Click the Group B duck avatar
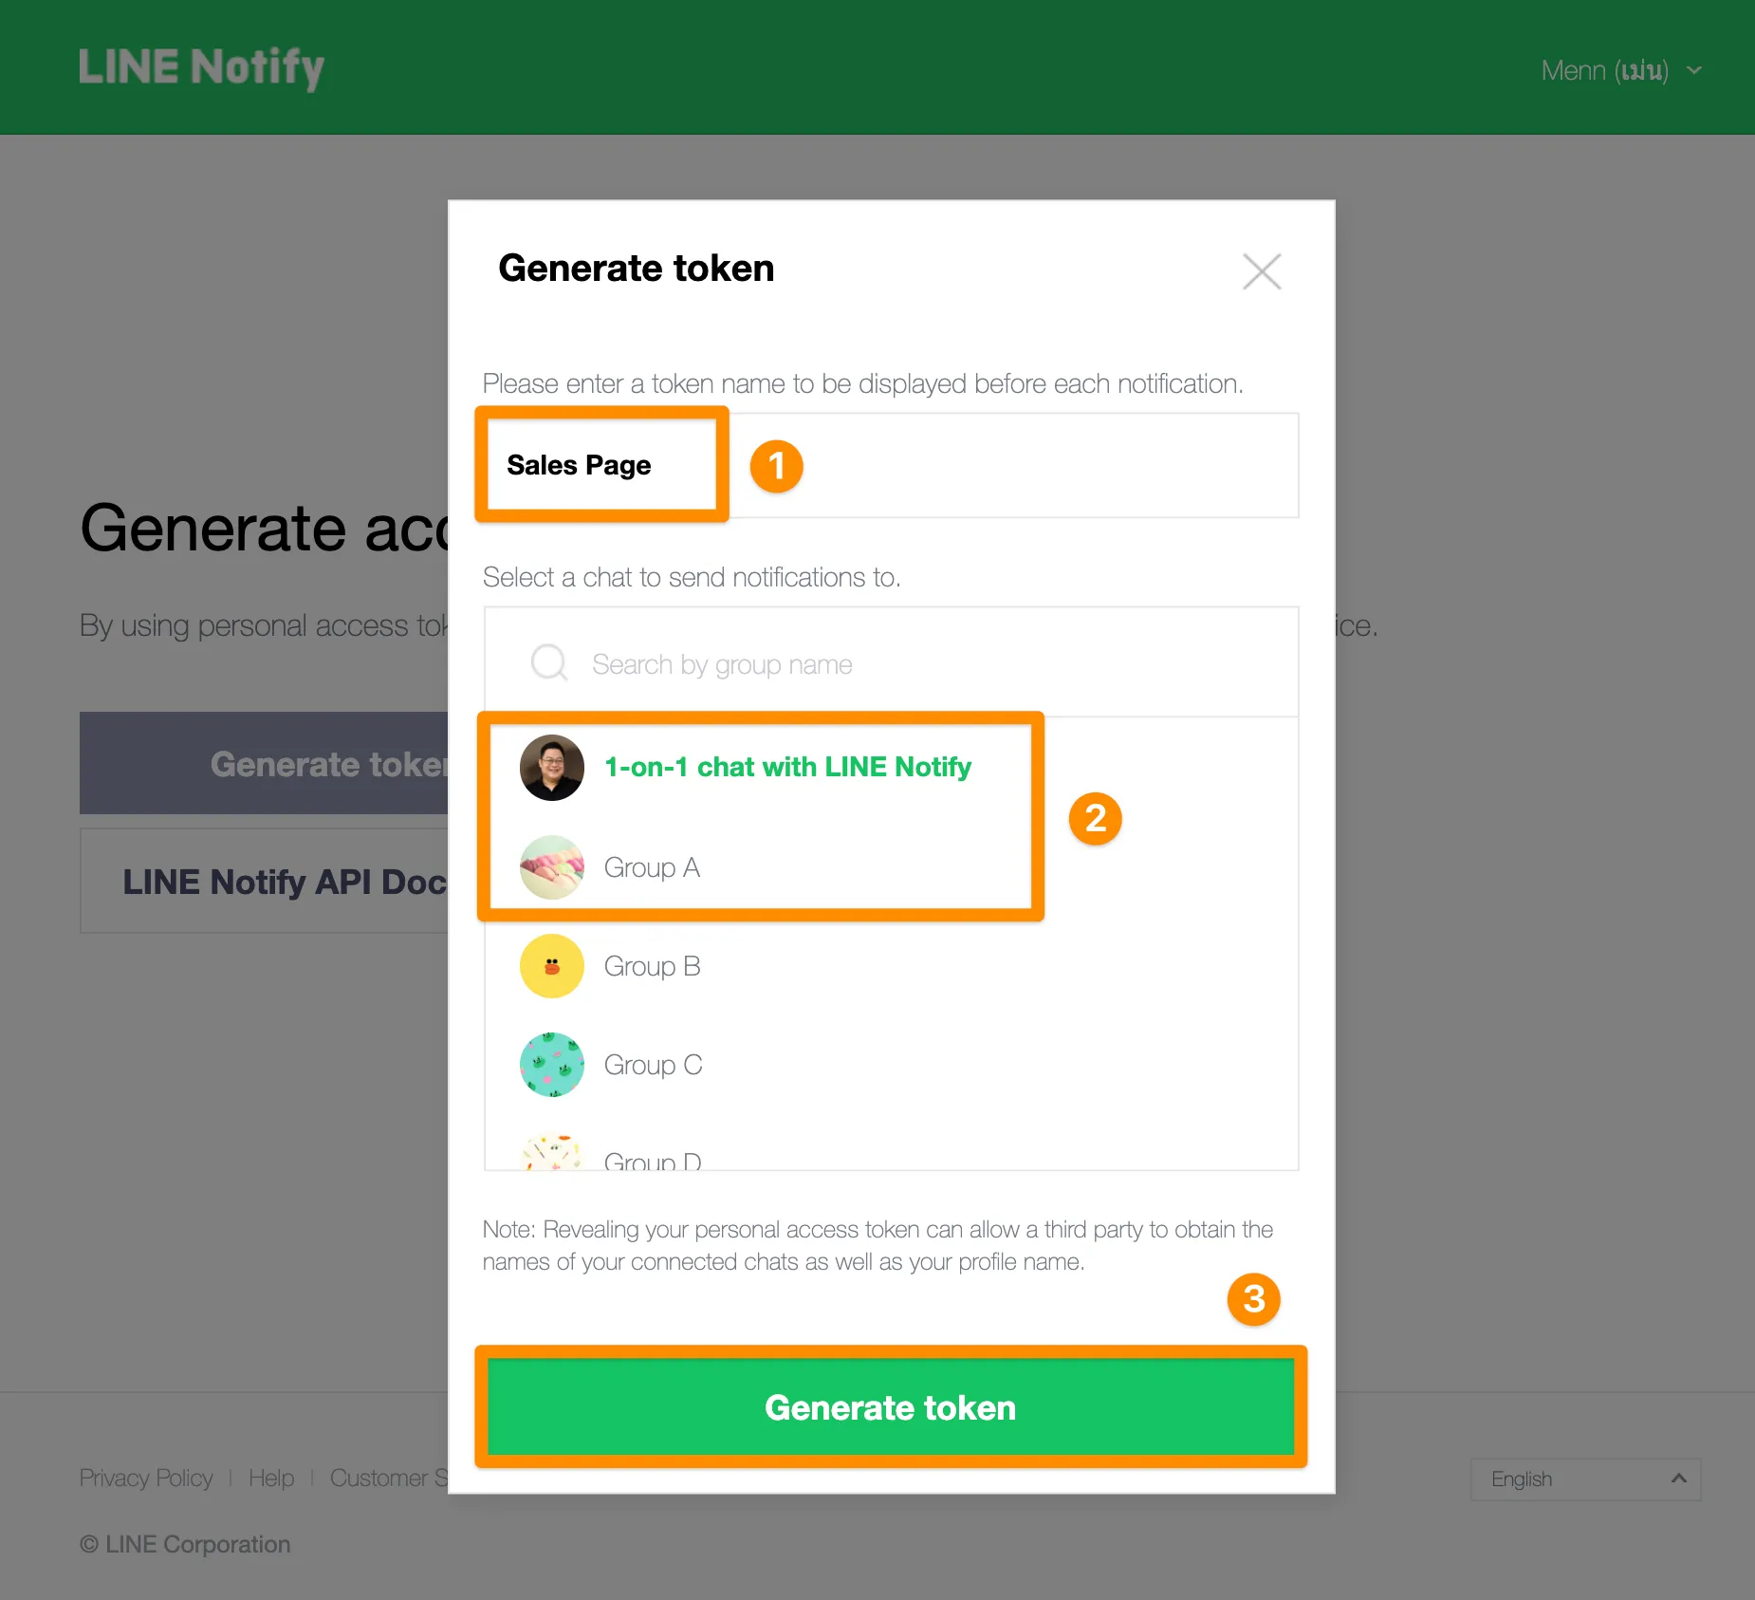1755x1600 pixels. click(x=551, y=965)
